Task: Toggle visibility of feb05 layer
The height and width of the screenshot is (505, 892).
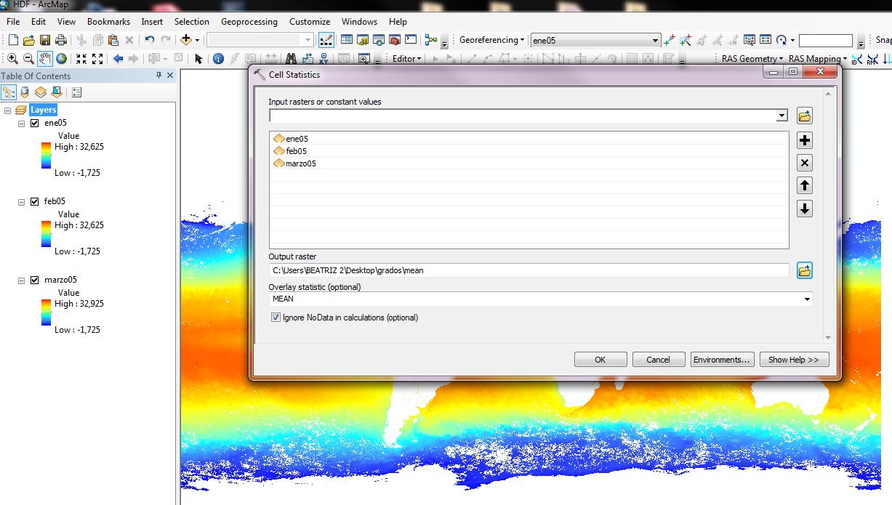Action: pyautogui.click(x=34, y=201)
